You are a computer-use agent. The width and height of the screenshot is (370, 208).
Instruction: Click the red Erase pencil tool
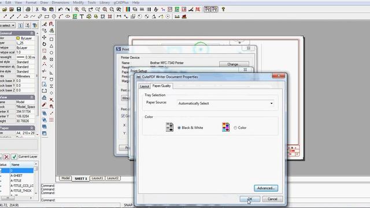tap(44, 105)
